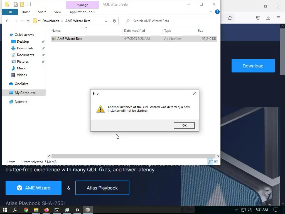
Task: Select My Computer in navigation pane
Action: pyautogui.click(x=25, y=93)
